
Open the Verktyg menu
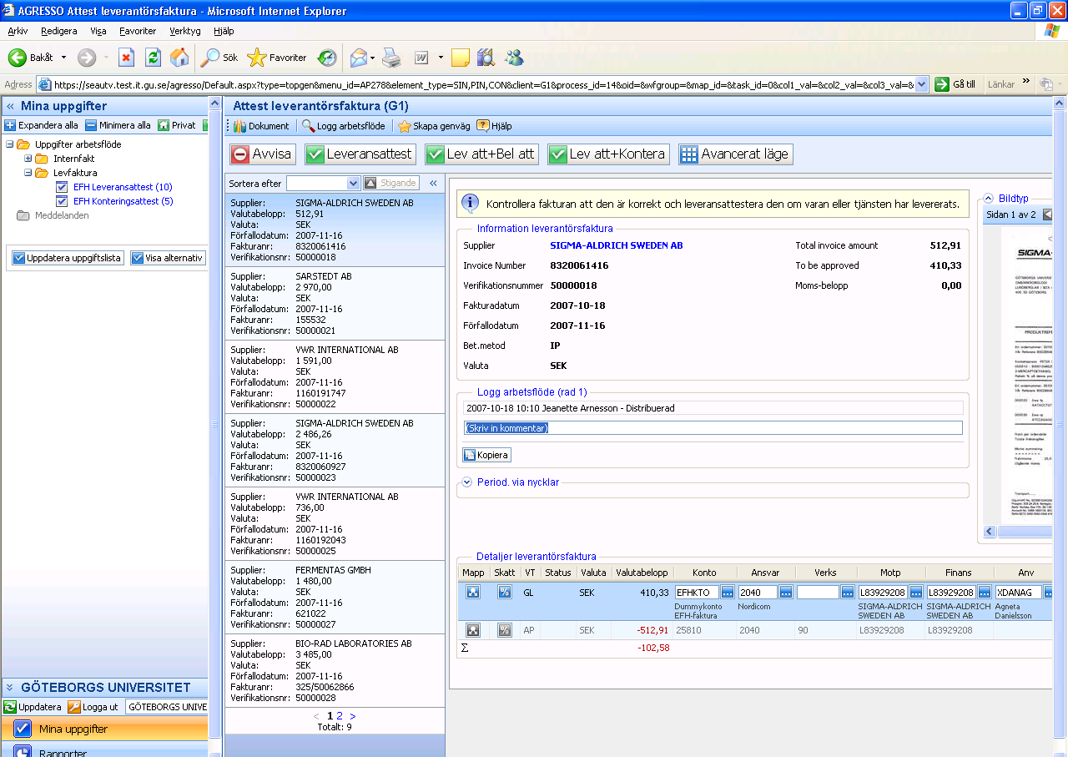tap(184, 31)
